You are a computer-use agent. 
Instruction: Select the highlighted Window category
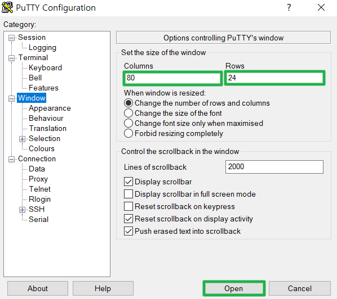pos(32,98)
